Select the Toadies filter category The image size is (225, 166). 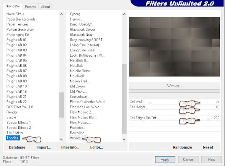(x=13, y=138)
